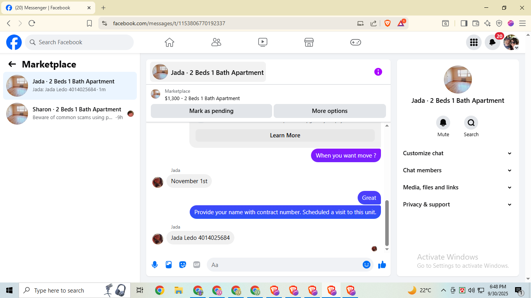Open Task View on the taskbar
Image resolution: width=531 pixels, height=298 pixels.
[140, 290]
